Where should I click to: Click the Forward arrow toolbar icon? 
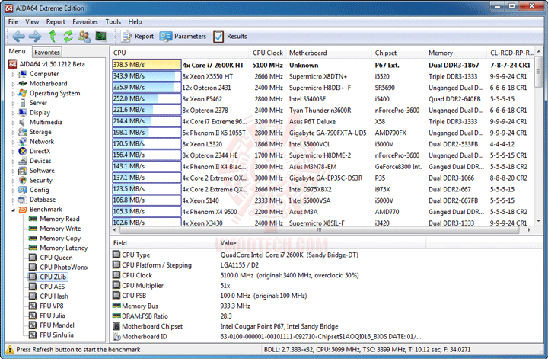(35, 36)
